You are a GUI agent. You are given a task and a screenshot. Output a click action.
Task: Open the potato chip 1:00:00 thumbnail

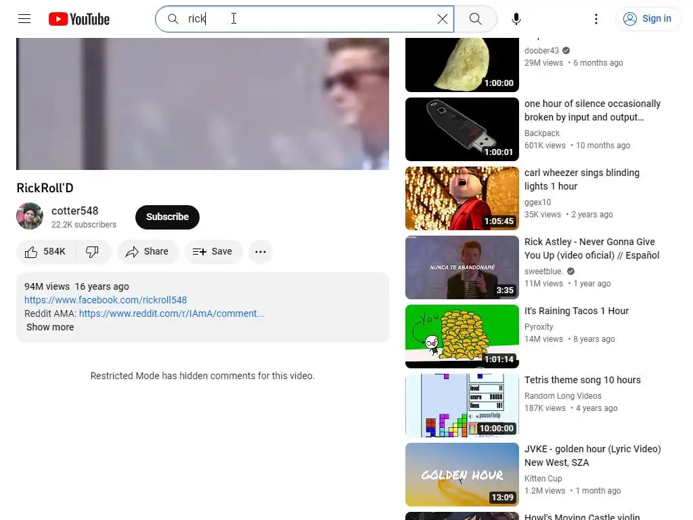[x=462, y=64]
